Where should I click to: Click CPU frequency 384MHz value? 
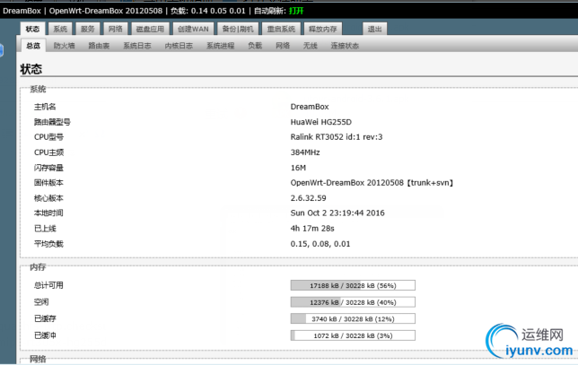tap(305, 152)
